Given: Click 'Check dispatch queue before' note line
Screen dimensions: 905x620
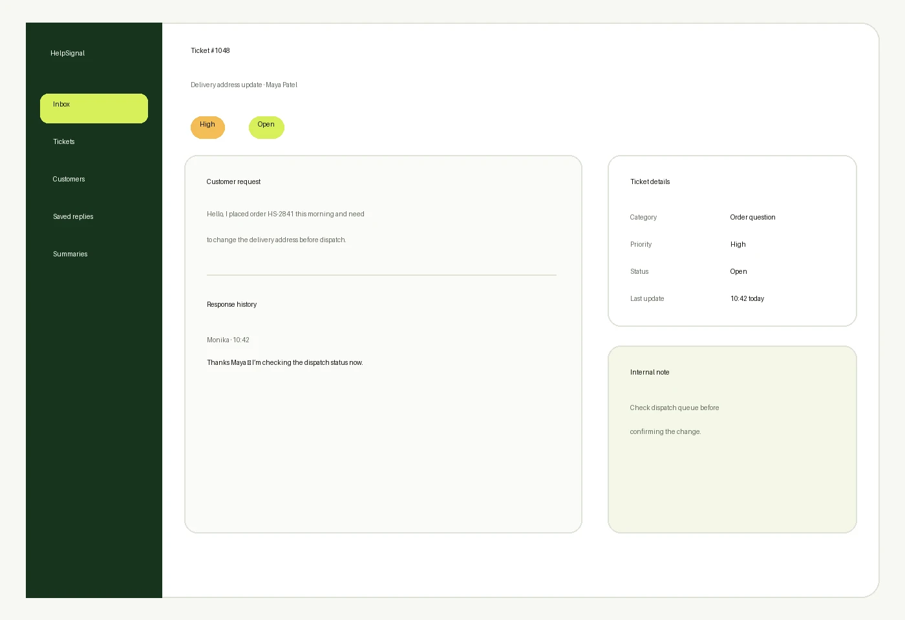Looking at the screenshot, I should [x=675, y=408].
